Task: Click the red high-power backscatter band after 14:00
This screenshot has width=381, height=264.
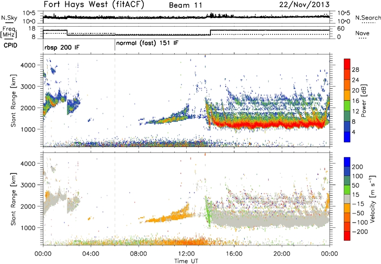Action: pos(270,125)
